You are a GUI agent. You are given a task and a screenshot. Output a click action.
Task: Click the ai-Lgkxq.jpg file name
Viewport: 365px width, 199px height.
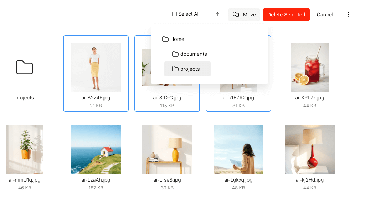[x=238, y=180]
